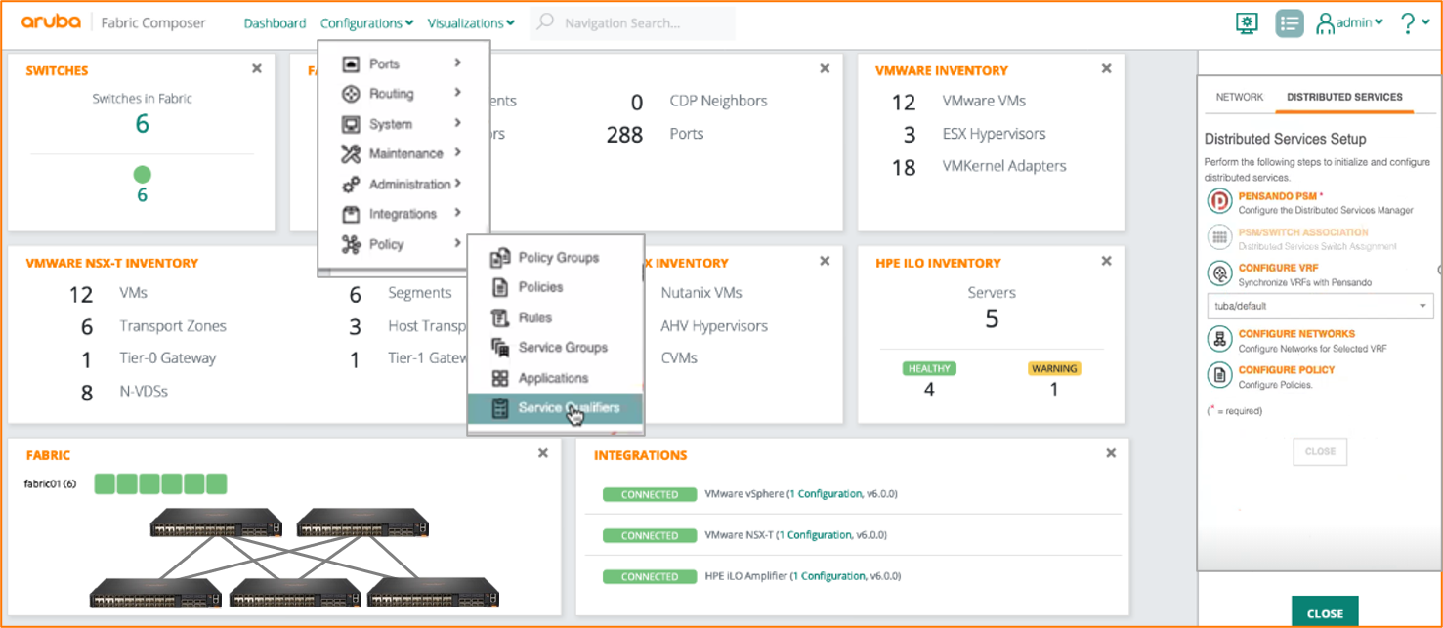1443x628 pixels.
Task: Expand the Visualizations dropdown menu
Action: [471, 23]
